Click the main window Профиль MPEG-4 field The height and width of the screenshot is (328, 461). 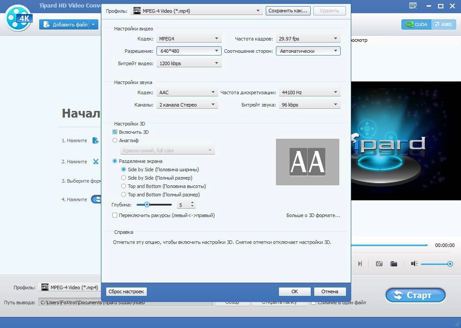point(70,287)
